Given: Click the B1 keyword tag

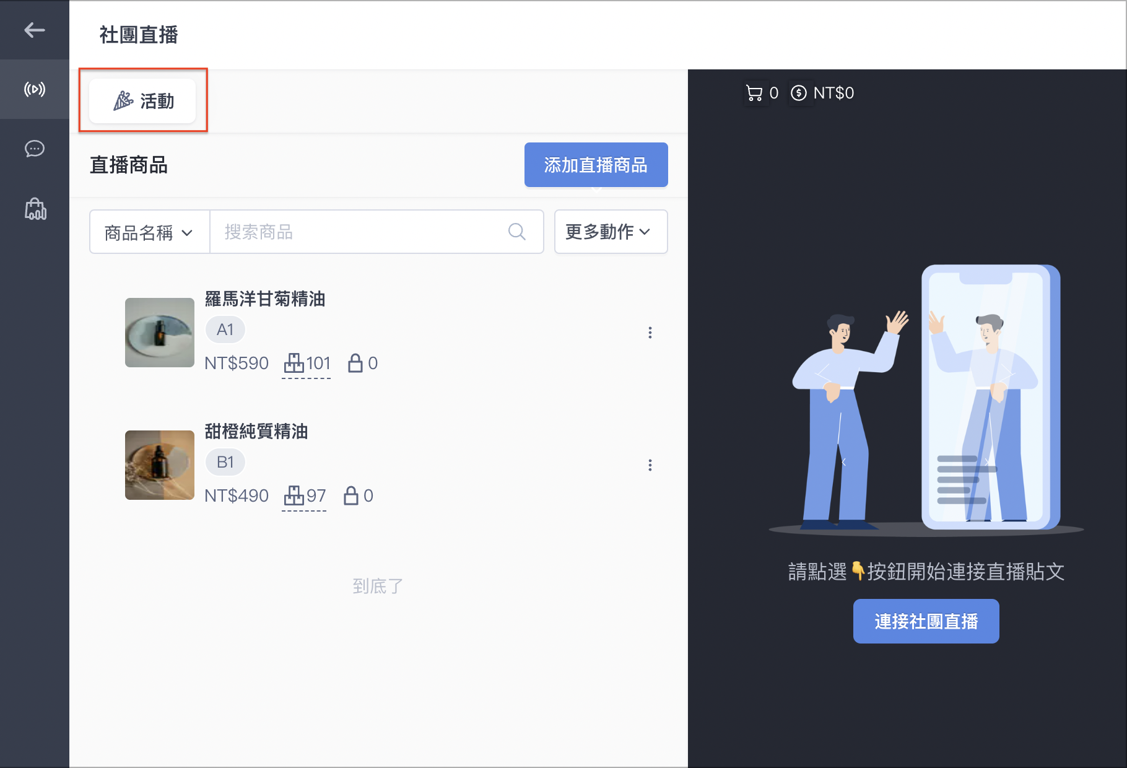Looking at the screenshot, I should (x=225, y=462).
